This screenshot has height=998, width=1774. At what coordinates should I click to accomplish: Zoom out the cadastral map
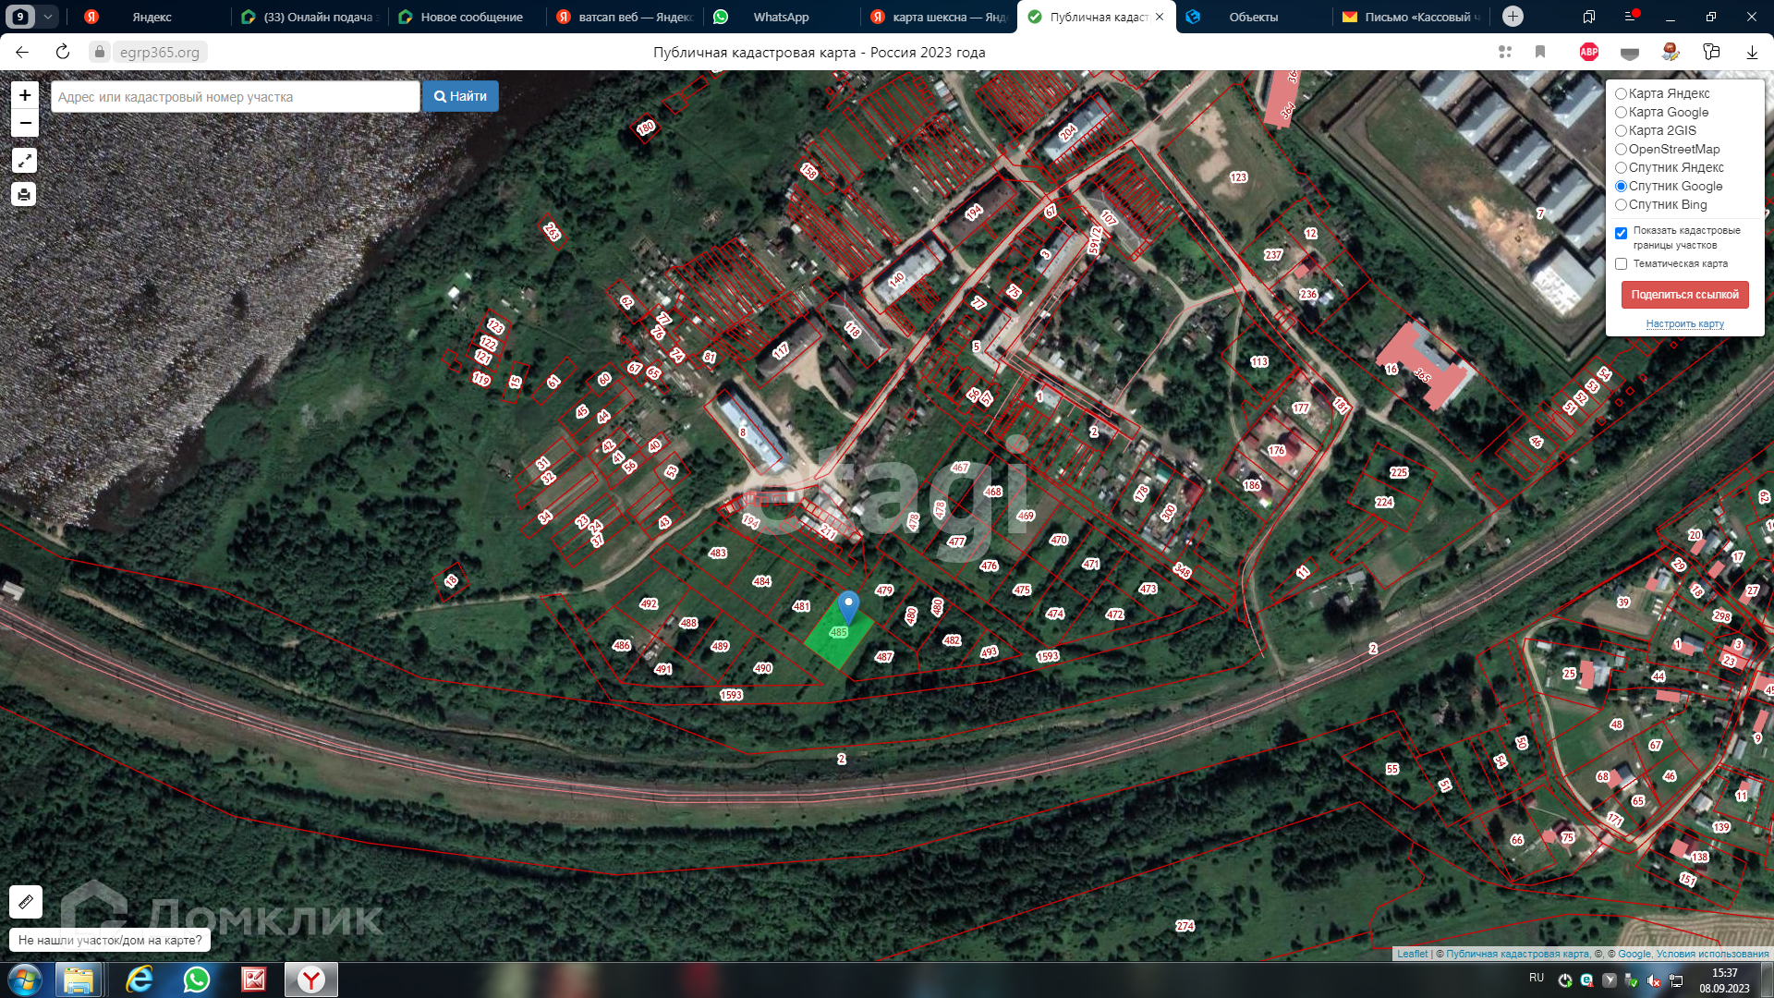click(x=25, y=123)
